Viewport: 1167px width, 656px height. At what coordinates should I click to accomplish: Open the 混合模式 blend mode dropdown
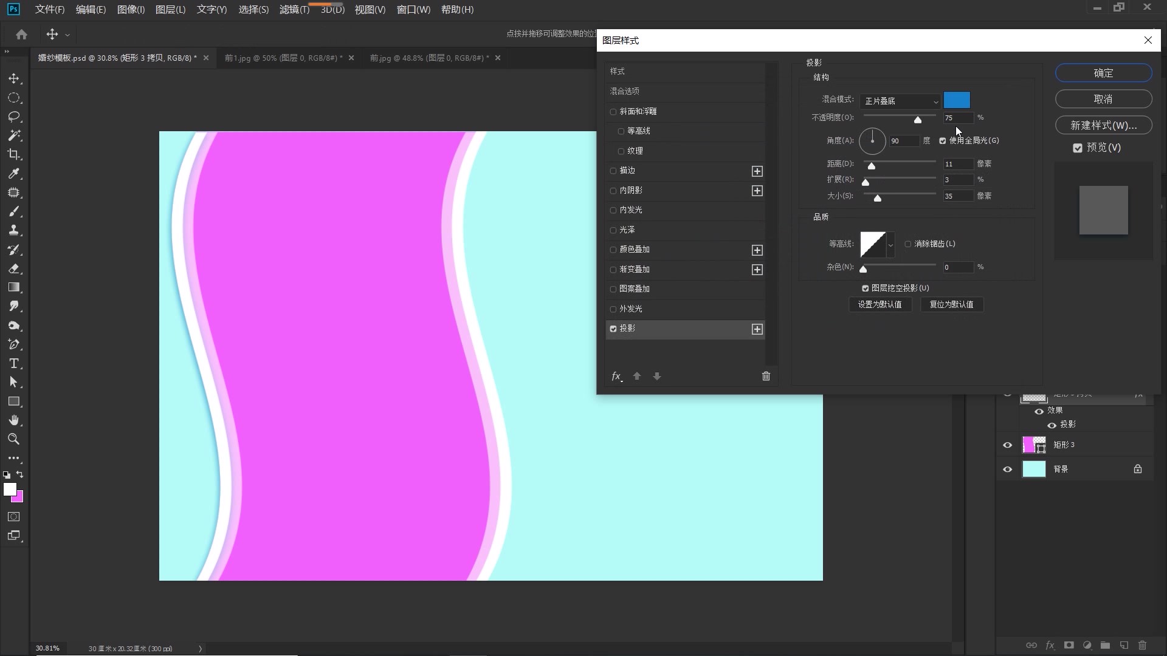pos(900,101)
